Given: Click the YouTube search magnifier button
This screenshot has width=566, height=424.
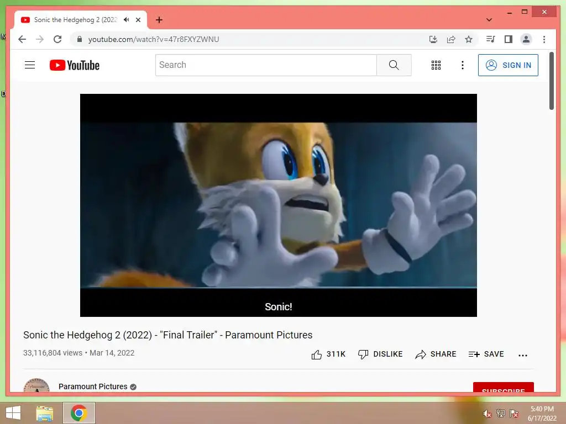Looking at the screenshot, I should click(x=394, y=65).
